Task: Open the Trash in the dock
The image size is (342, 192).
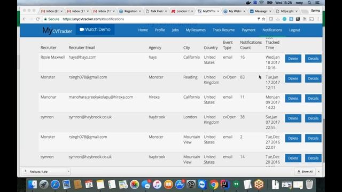Action: 309,185
